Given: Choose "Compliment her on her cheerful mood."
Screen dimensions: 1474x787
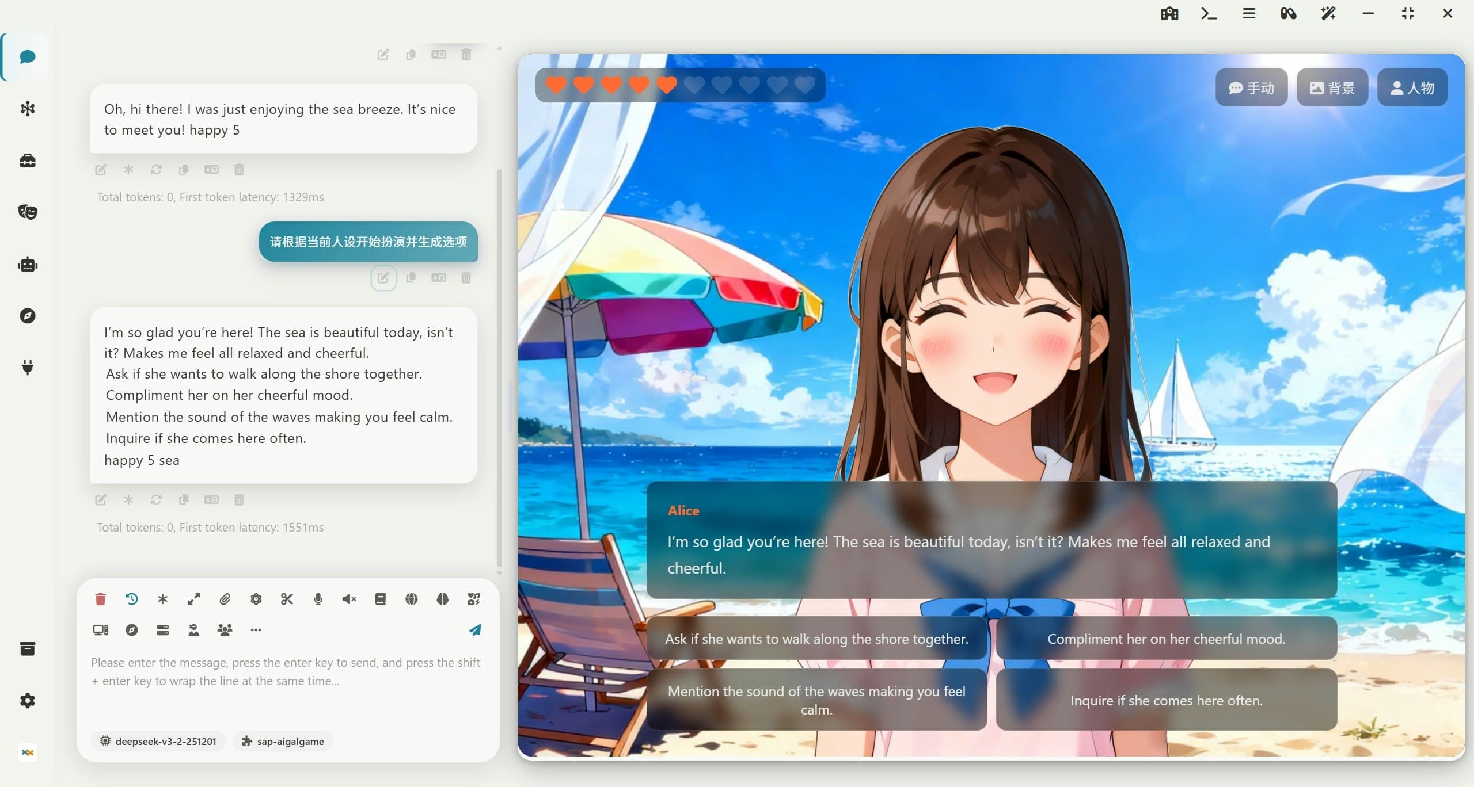Looking at the screenshot, I should coord(1166,639).
